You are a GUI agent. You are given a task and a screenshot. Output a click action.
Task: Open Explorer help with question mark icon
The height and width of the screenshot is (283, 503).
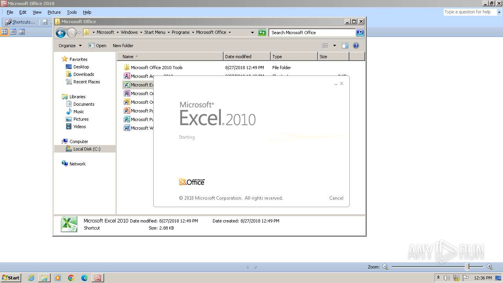356,46
